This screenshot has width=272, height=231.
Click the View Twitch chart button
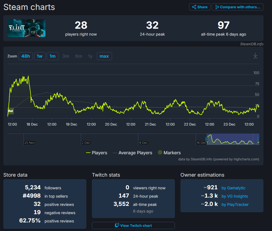click(x=133, y=225)
